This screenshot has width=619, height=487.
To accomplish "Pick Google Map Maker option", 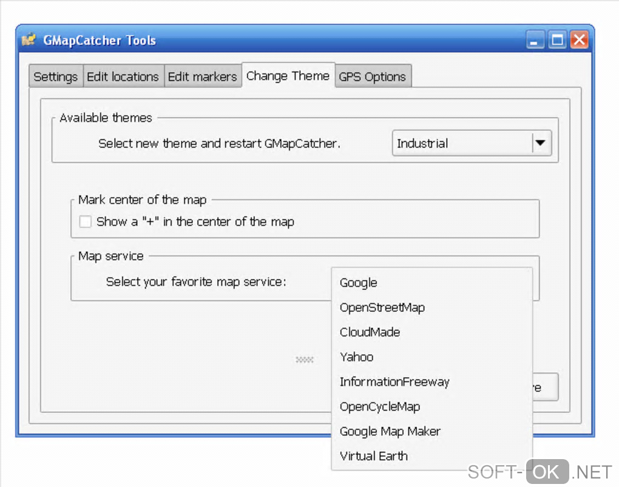I will click(x=390, y=432).
